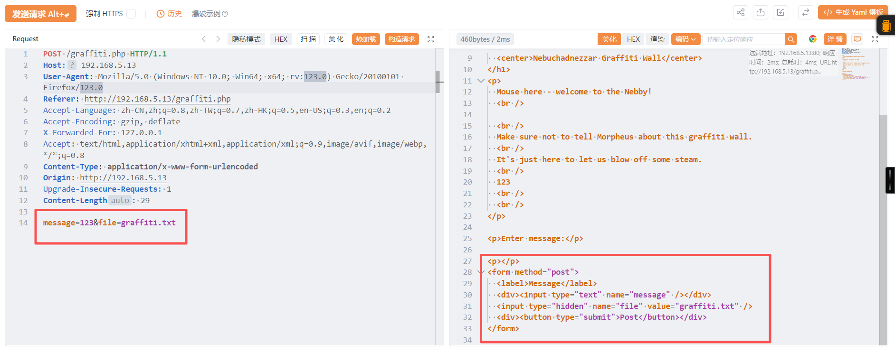895x353 pixels.
Task: Click the 'auto' tag beside Content-Length
Action: 120,200
